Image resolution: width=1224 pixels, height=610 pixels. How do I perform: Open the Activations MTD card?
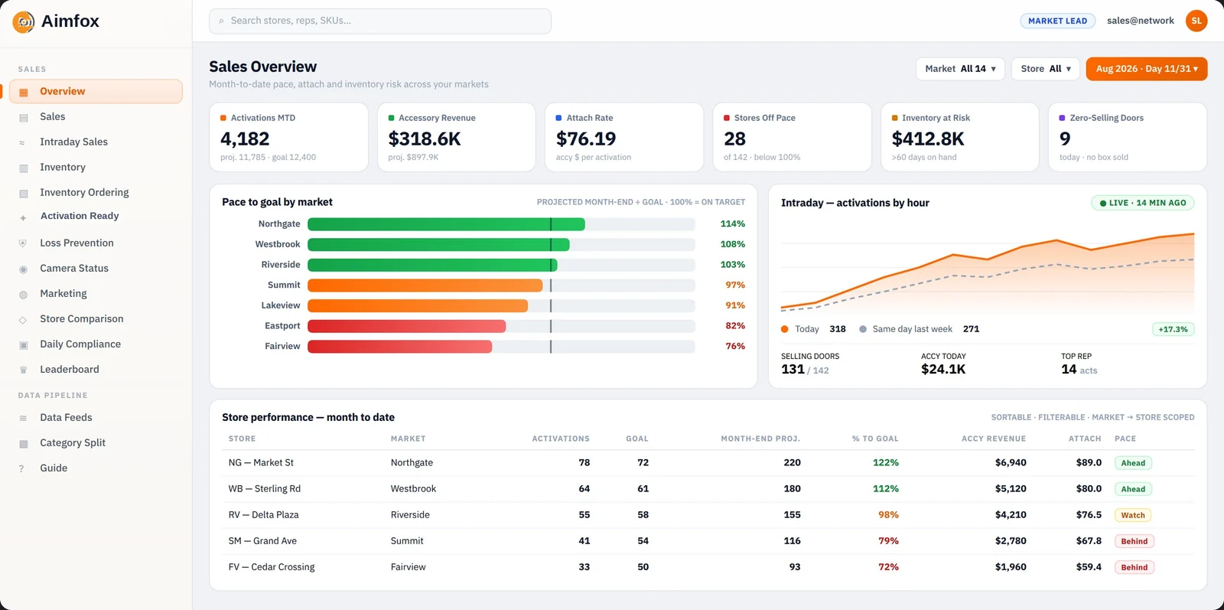click(288, 137)
